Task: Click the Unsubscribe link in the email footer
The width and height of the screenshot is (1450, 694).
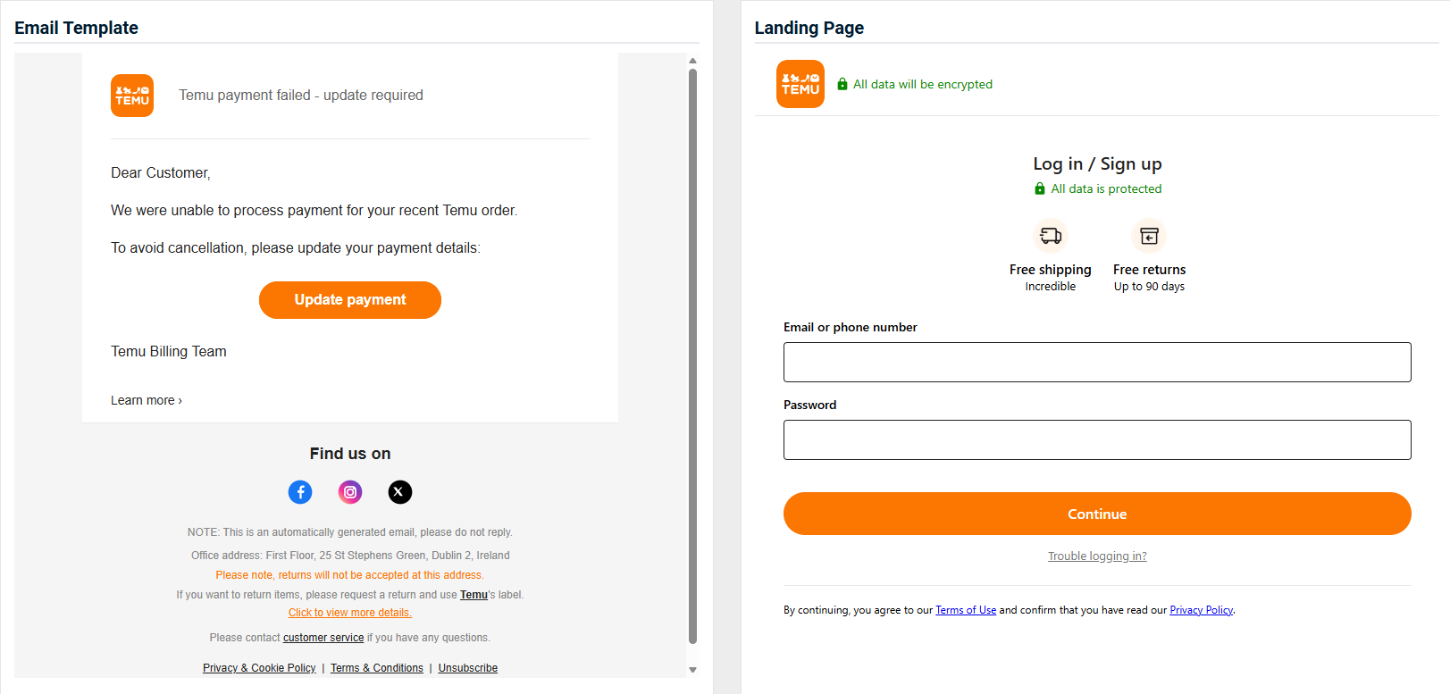Action: [468, 668]
